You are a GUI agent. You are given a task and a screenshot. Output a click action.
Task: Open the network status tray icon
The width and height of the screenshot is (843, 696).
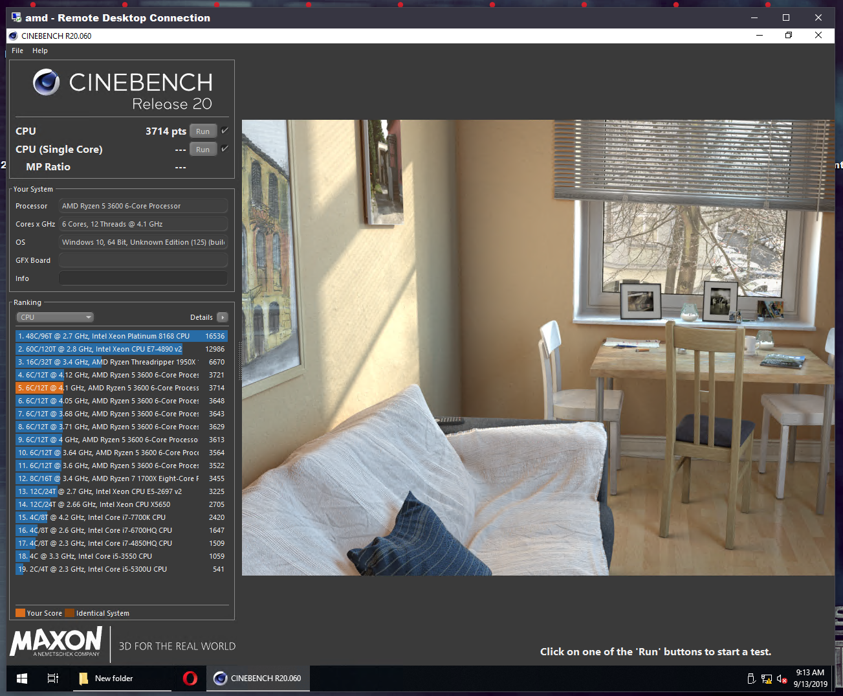[x=767, y=679]
